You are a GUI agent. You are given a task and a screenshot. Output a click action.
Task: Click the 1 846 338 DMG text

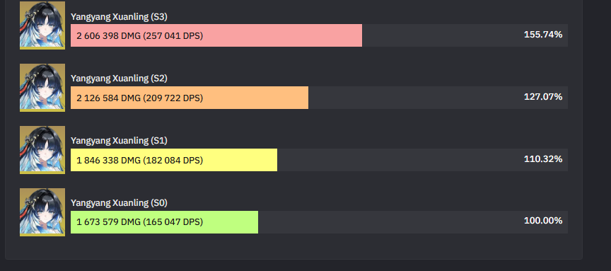[108, 160]
